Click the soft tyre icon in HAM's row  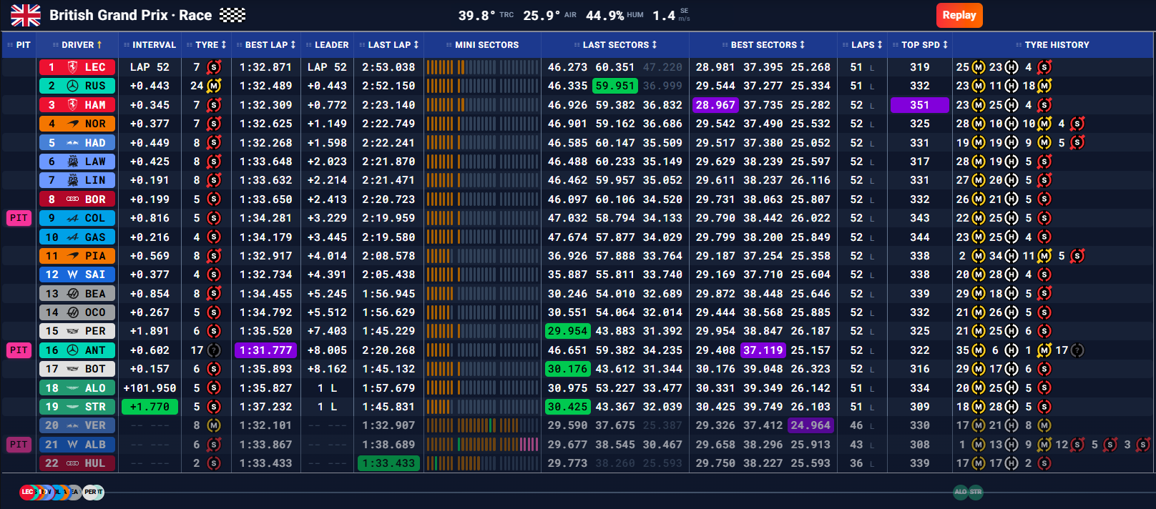click(x=213, y=105)
